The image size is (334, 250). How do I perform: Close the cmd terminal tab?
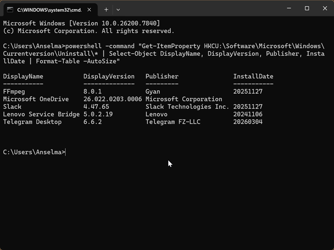coord(90,9)
